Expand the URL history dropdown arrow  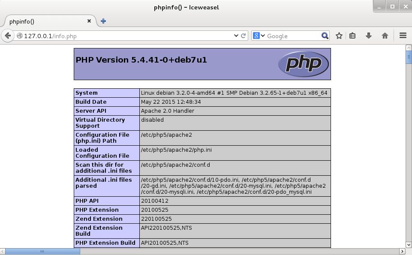[236, 36]
